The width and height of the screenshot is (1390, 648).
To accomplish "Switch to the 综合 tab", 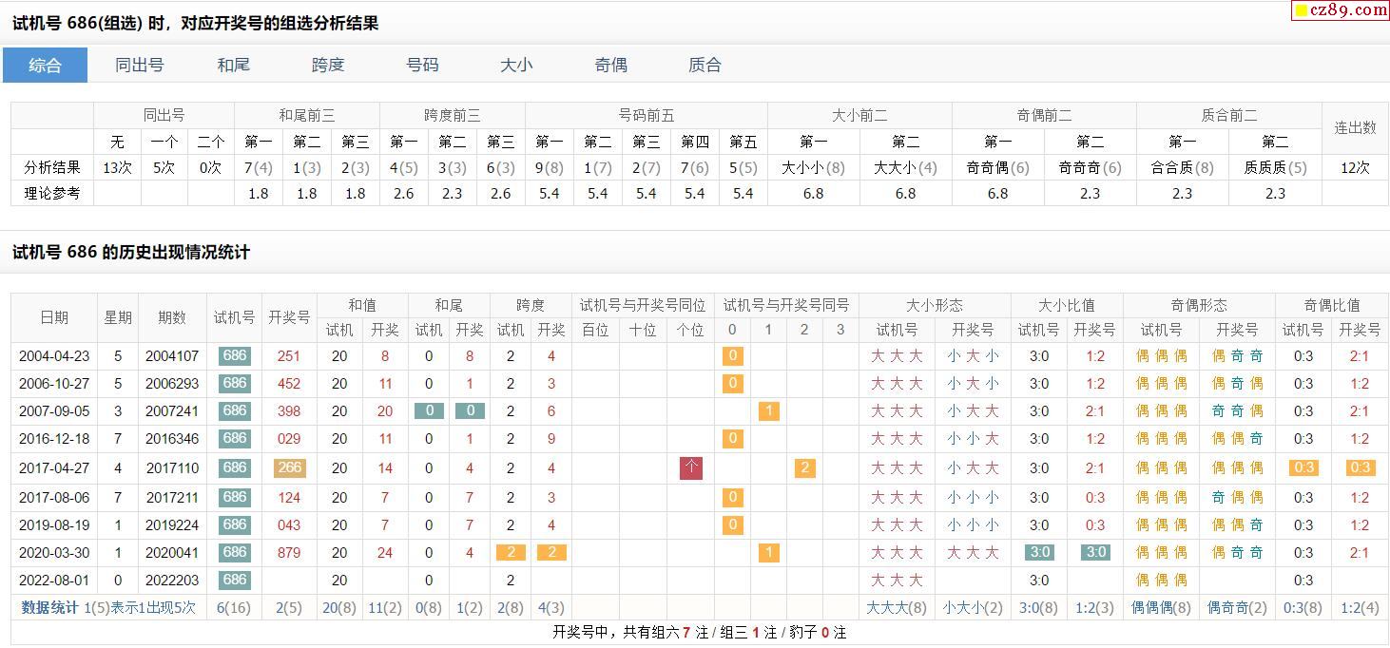I will [x=45, y=66].
